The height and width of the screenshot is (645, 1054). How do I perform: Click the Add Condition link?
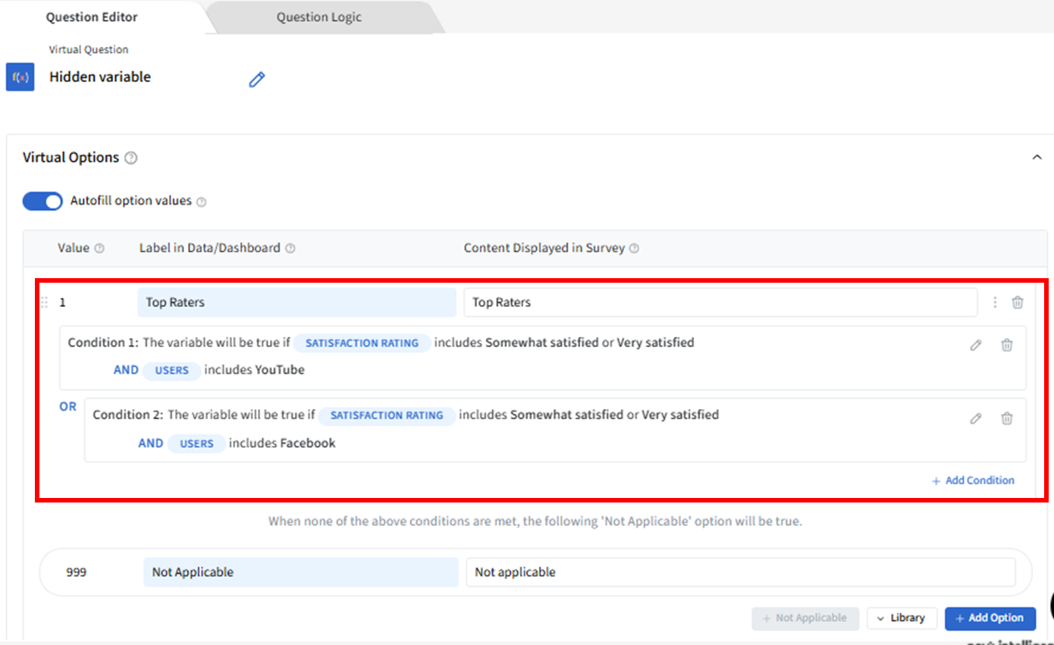pyautogui.click(x=973, y=481)
